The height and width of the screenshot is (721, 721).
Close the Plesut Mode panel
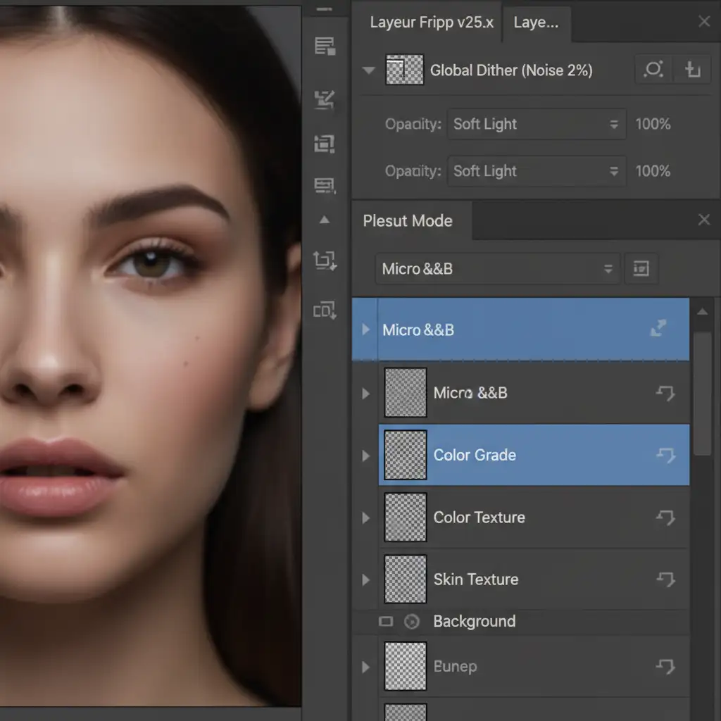[703, 220]
